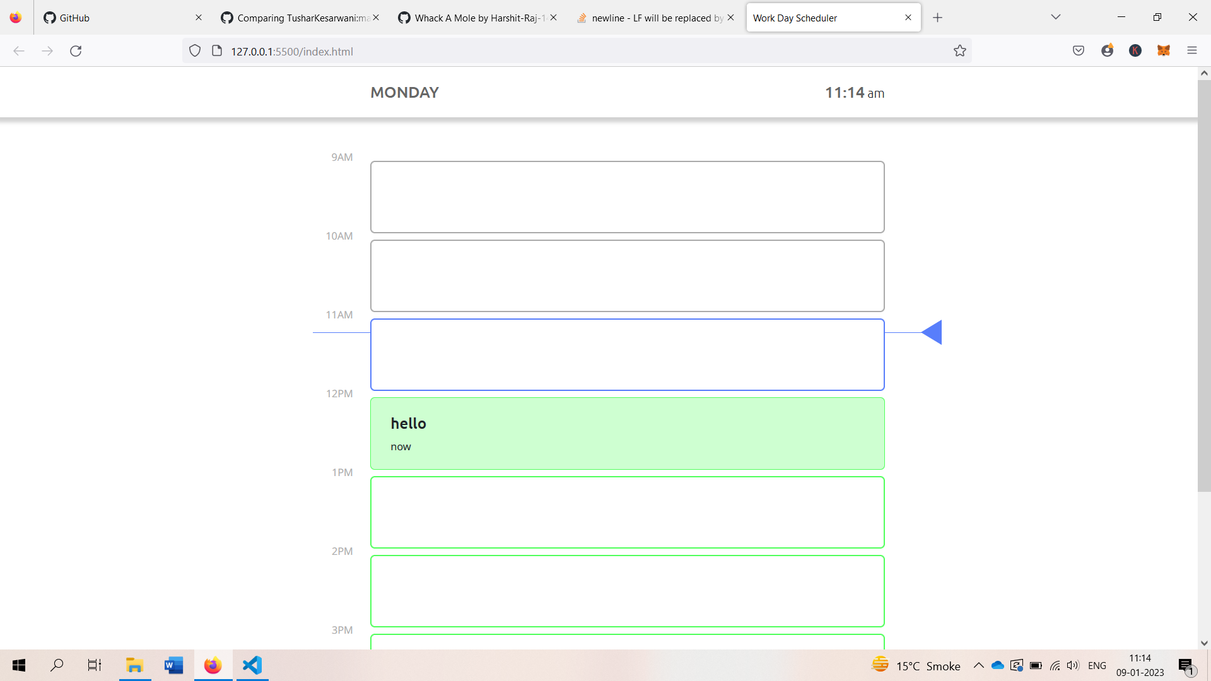Expand the system tray hidden icons
The width and height of the screenshot is (1211, 681).
(979, 665)
